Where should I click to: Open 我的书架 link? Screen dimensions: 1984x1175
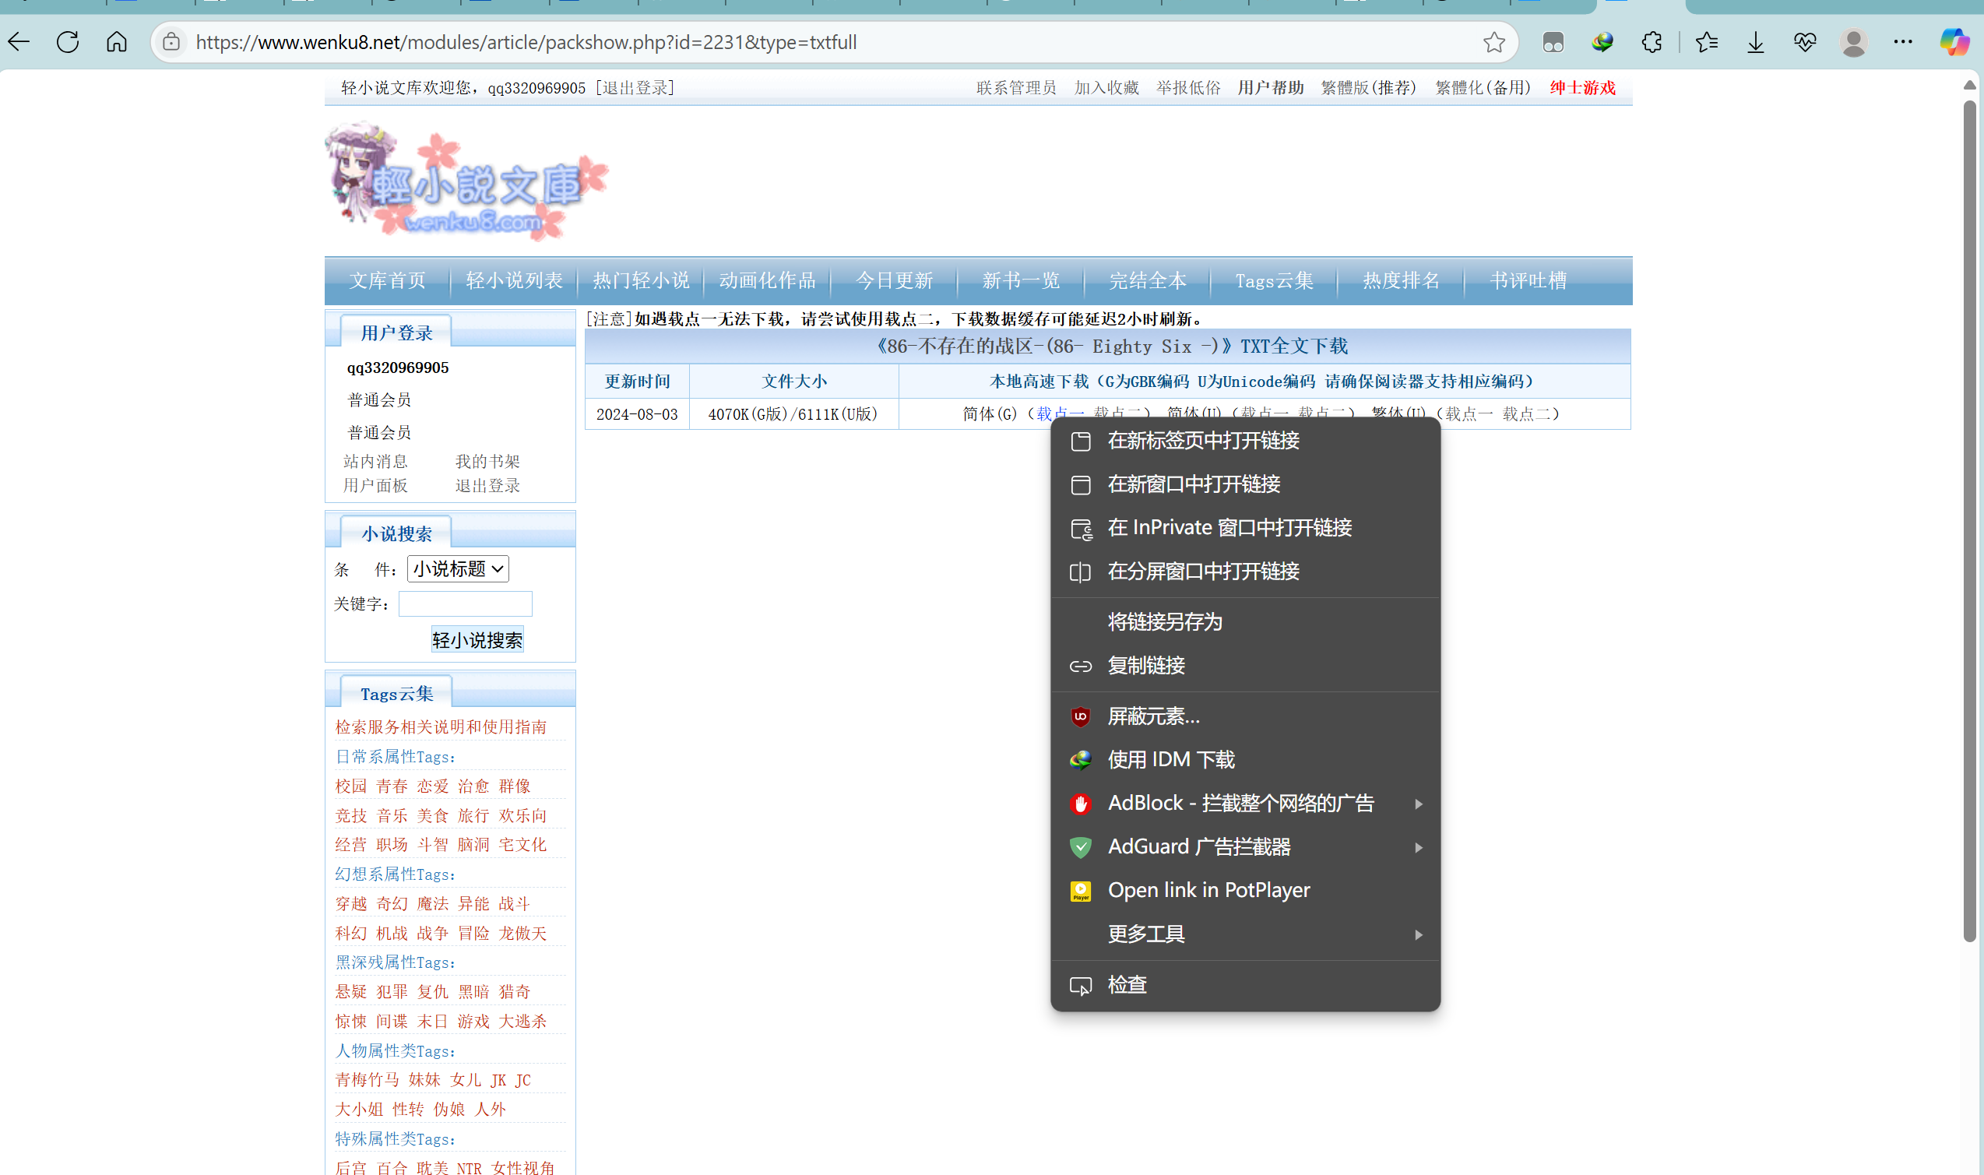(487, 461)
